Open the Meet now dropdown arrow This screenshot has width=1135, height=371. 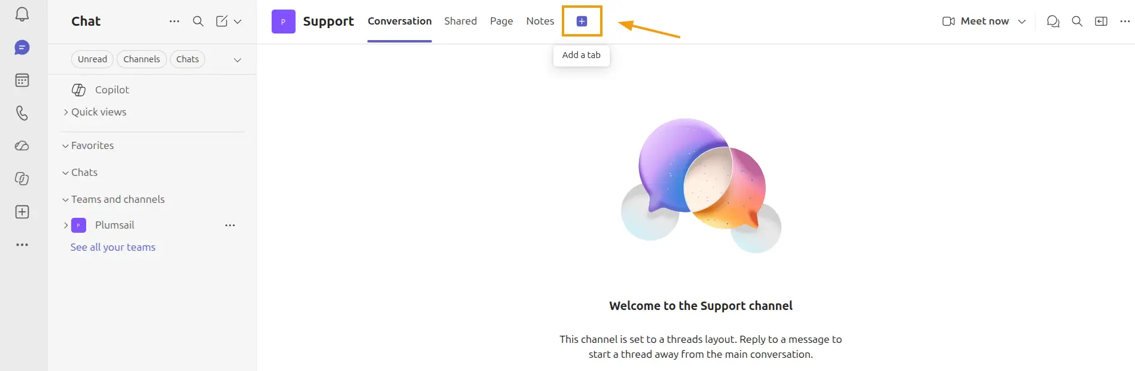point(1022,22)
